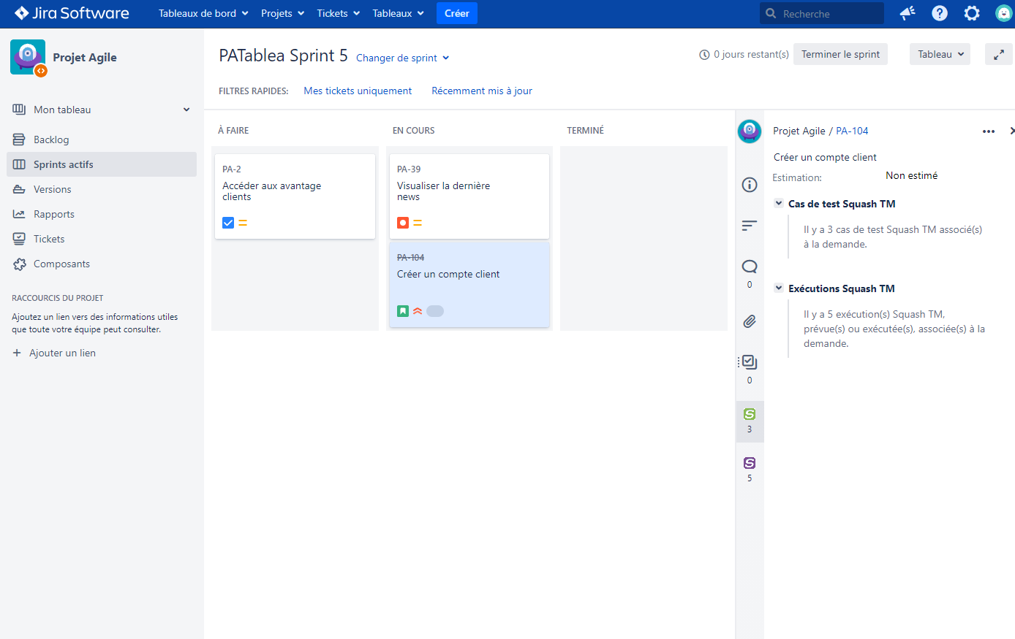Go to Backlog in the sidebar

coord(51,139)
